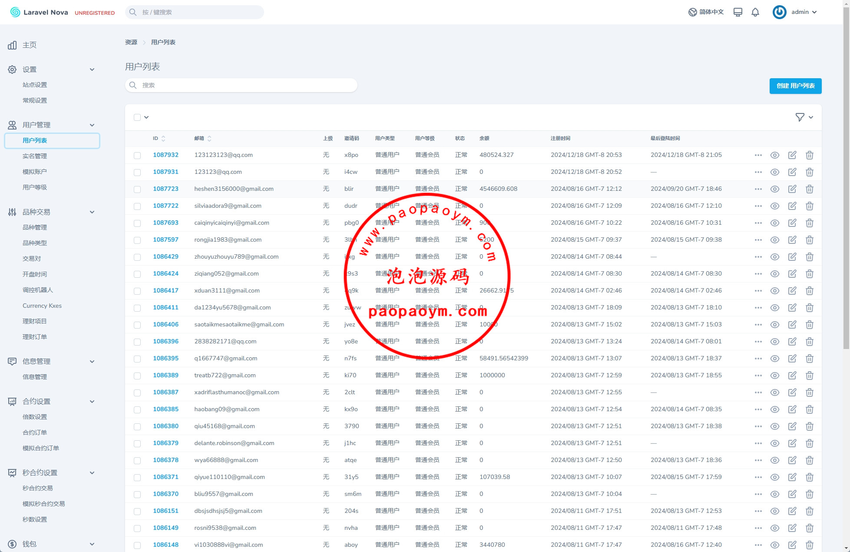This screenshot has height=552, width=850.
Task: View user 1087693 via eye icon
Action: click(x=775, y=223)
